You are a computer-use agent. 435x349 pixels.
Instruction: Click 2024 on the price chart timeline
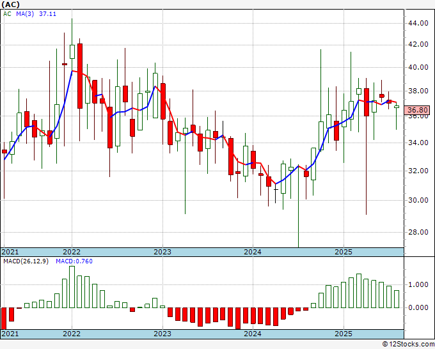pyautogui.click(x=253, y=252)
